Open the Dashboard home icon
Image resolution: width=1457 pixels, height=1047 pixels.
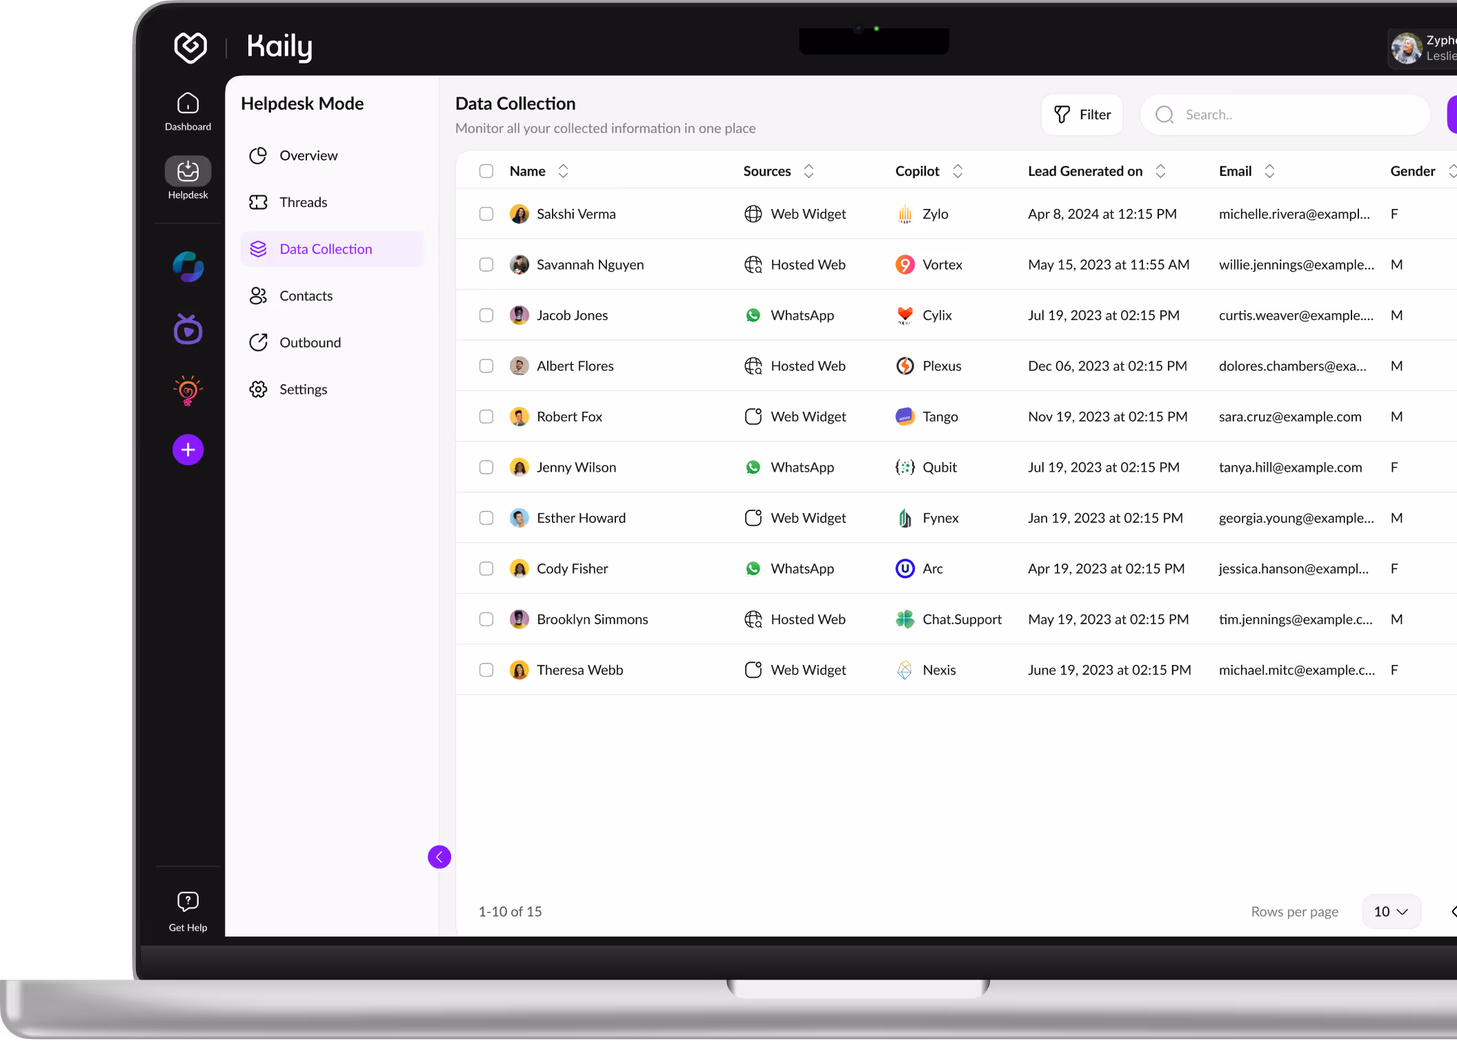pos(188,104)
